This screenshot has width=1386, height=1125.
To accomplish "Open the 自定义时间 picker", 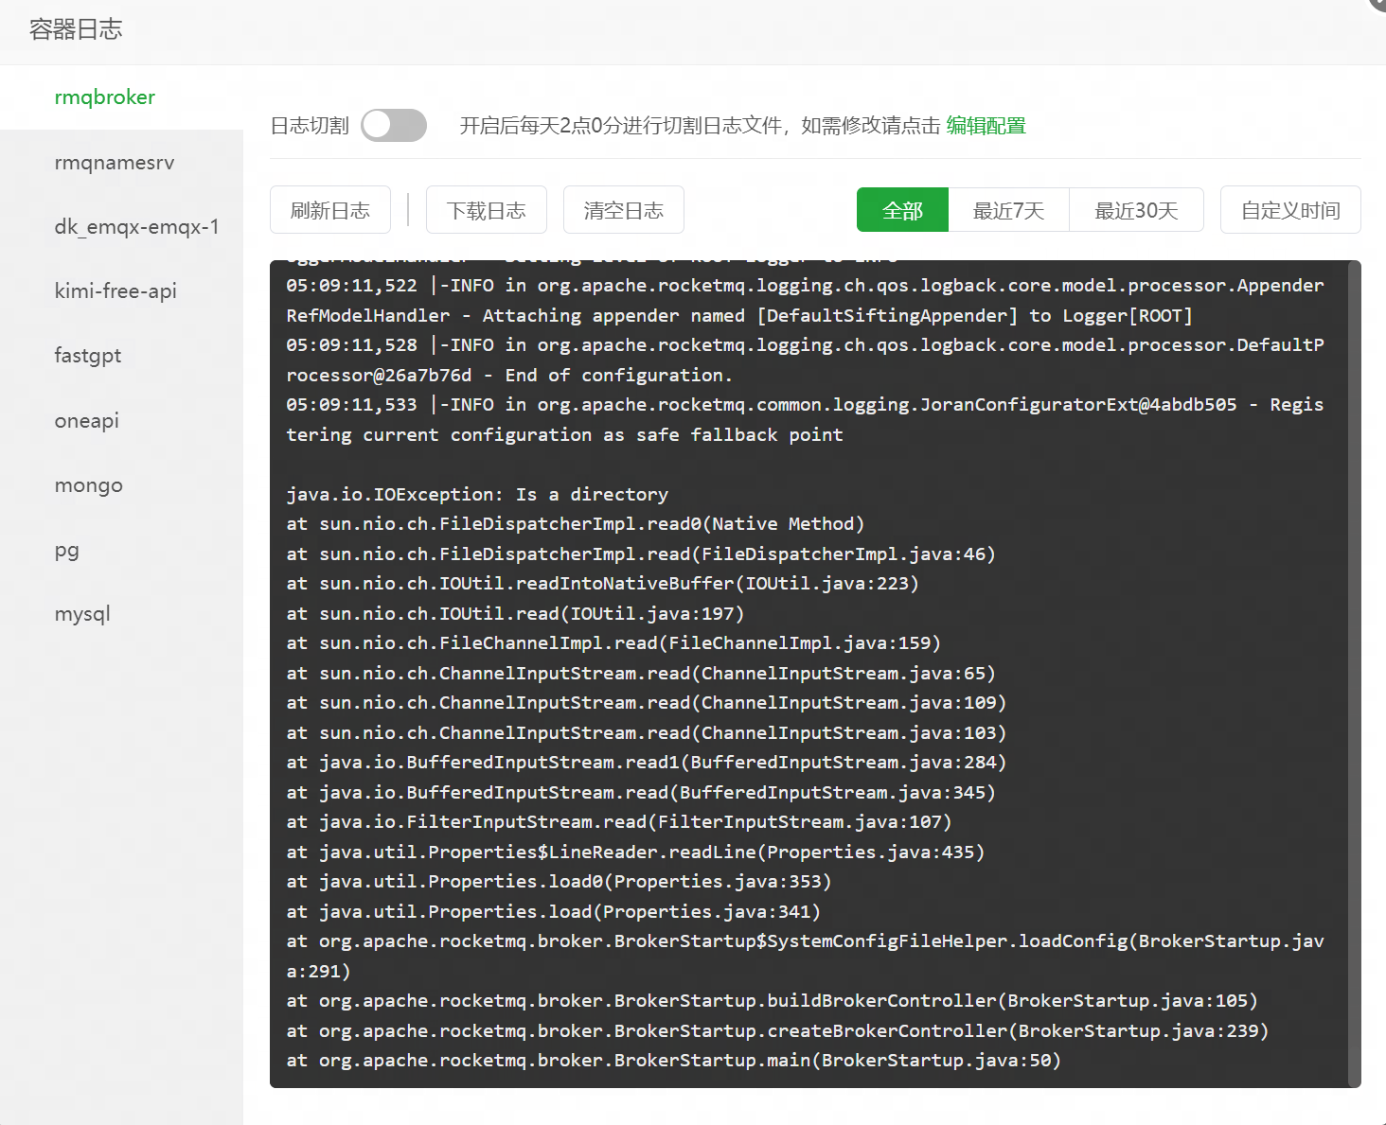I will tap(1290, 210).
